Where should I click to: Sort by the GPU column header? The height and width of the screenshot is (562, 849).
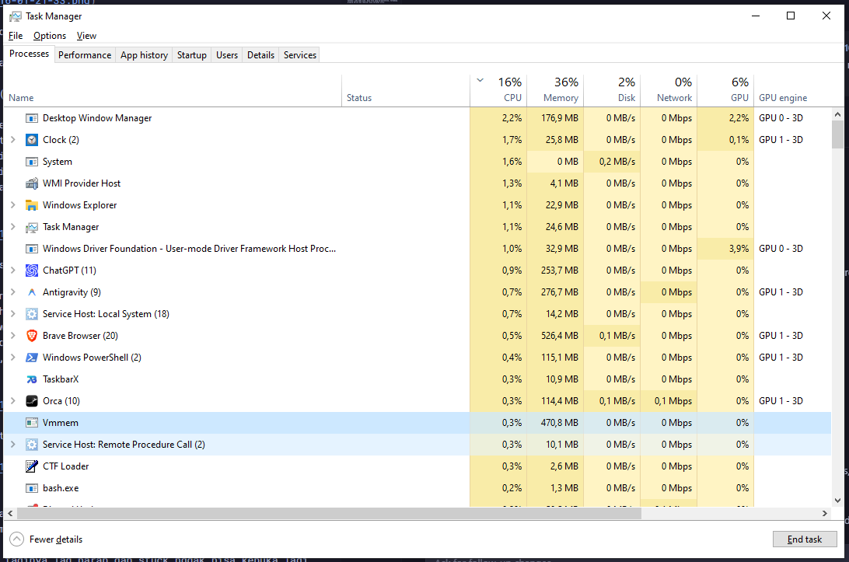point(725,90)
